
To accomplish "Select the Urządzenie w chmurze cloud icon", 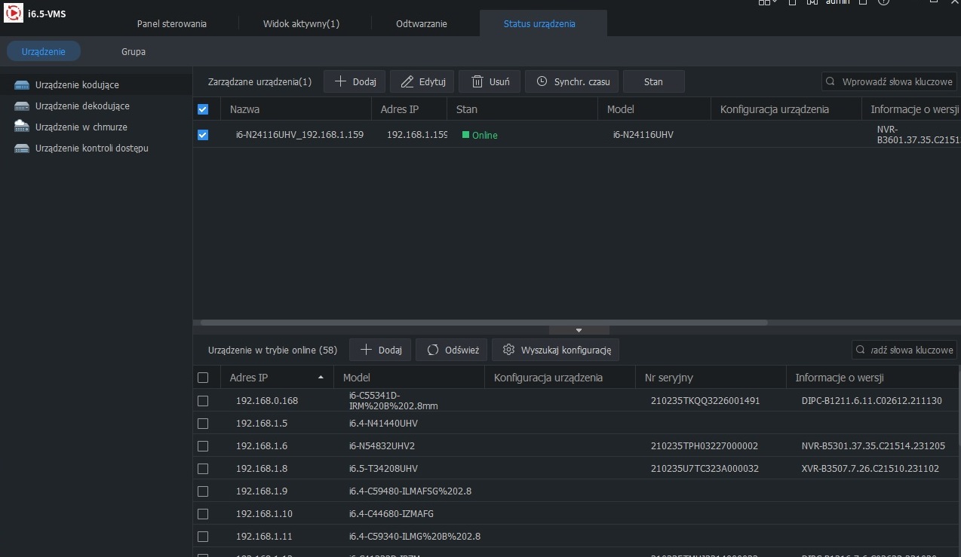I will point(22,127).
